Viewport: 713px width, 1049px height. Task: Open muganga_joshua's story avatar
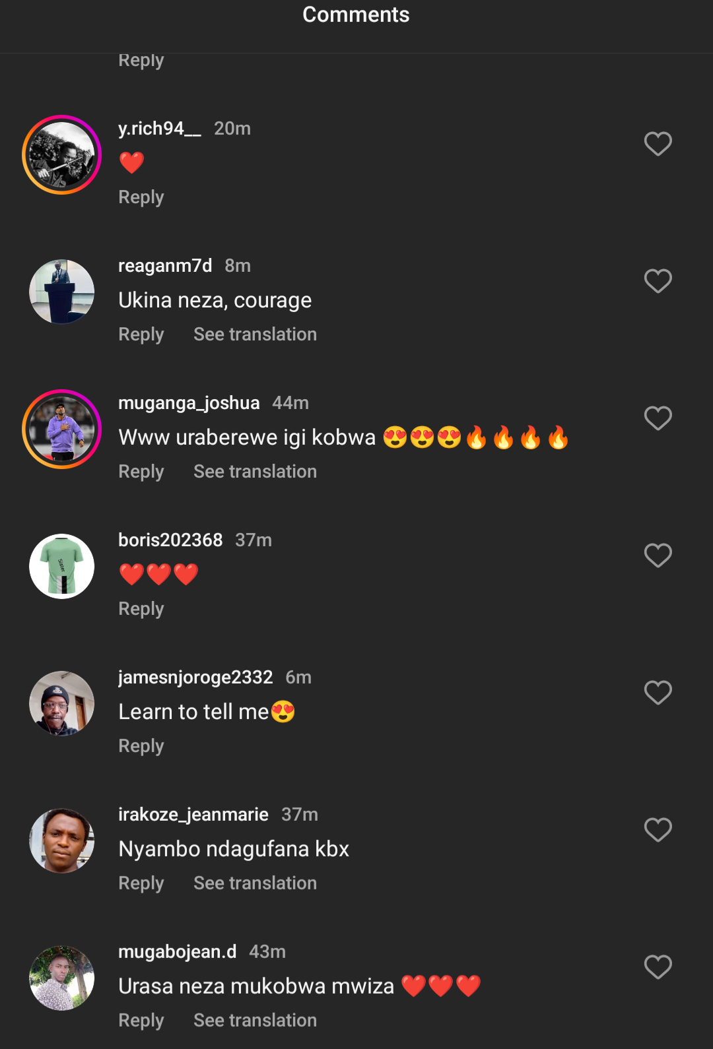61,429
